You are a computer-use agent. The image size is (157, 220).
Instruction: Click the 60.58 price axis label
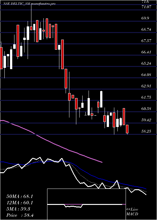(x=147, y=109)
